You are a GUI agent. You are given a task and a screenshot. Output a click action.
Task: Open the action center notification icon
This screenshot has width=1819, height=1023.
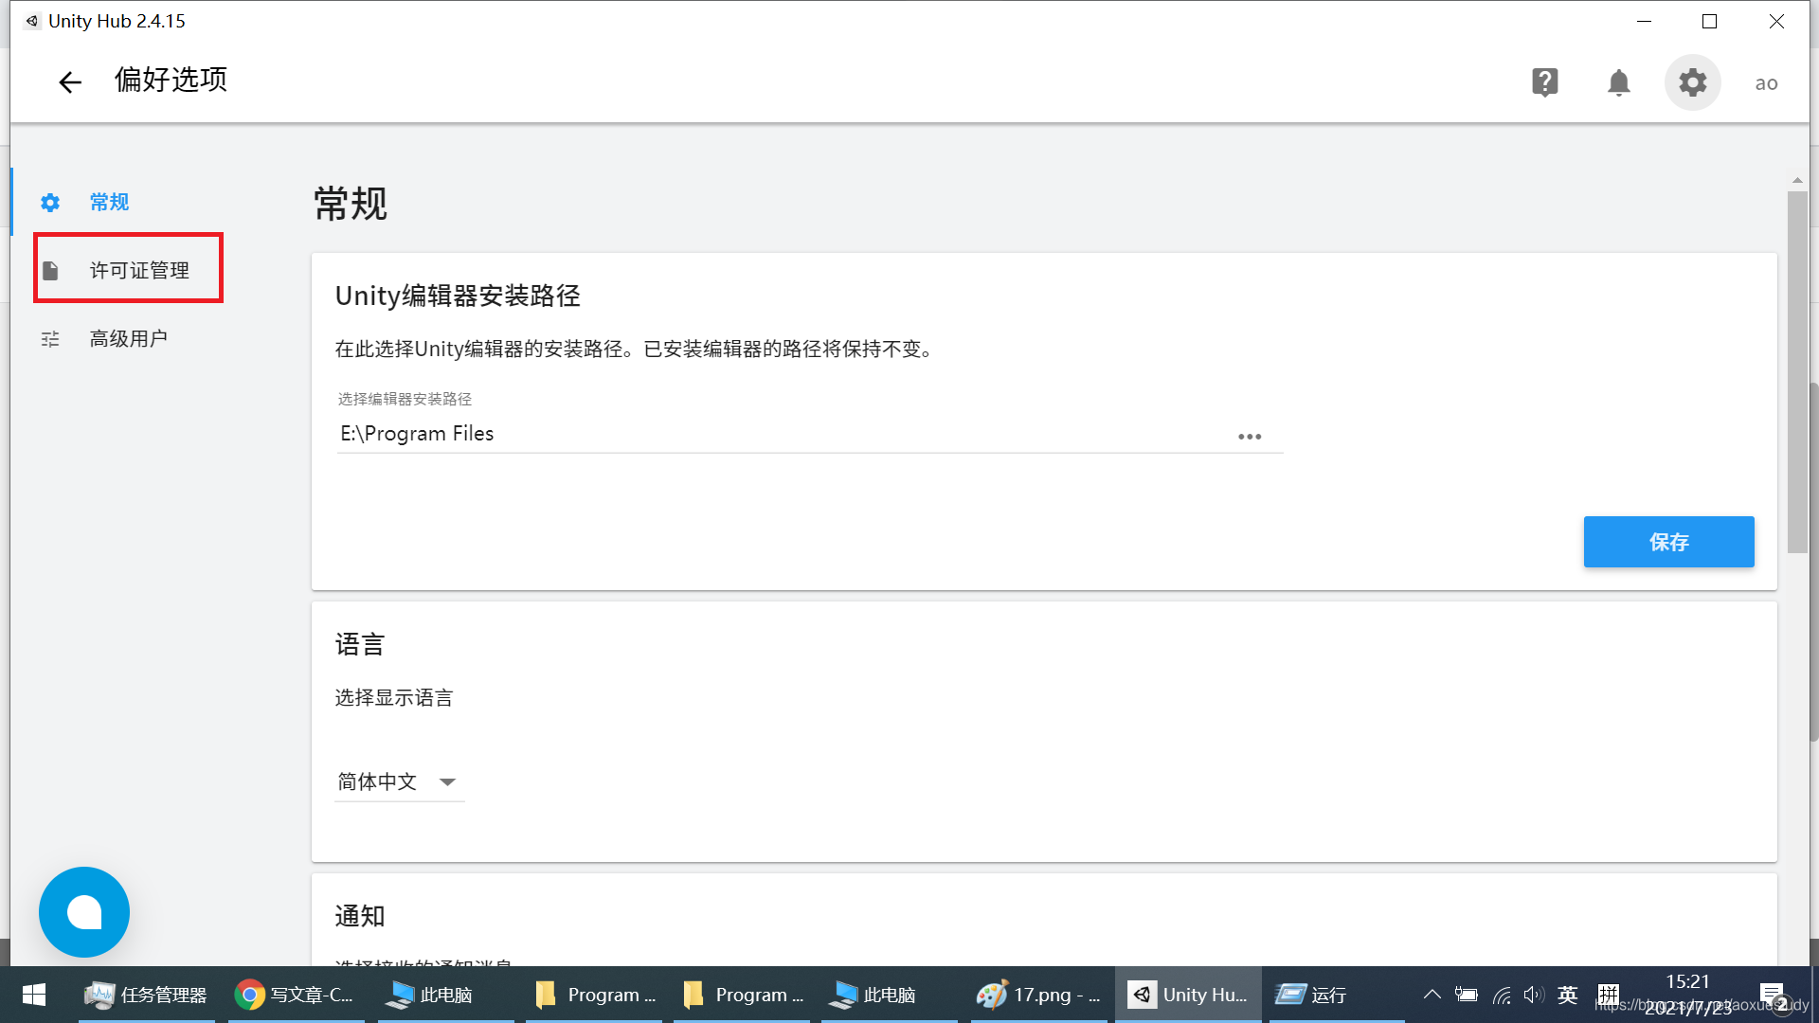coord(1773,996)
